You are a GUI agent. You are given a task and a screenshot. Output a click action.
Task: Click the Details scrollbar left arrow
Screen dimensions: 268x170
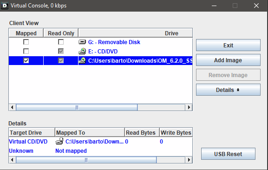(12, 160)
